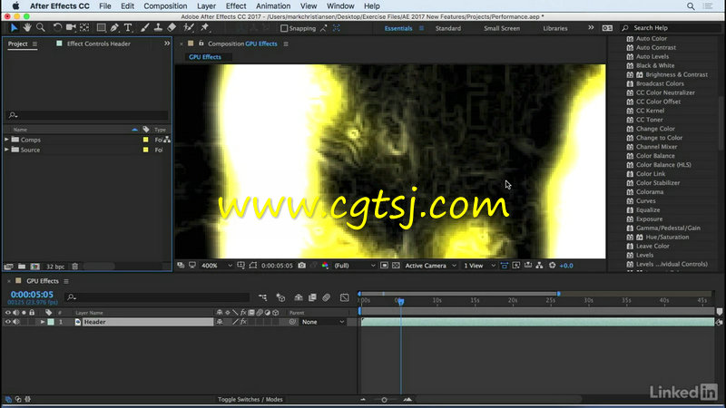Click the timeline layer search field
Image resolution: width=726 pixels, height=408 pixels.
point(157,297)
